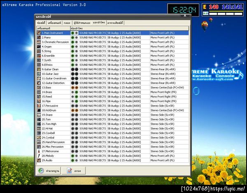
Task: Click the Cowbell instrument icon
Action: (39, 133)
